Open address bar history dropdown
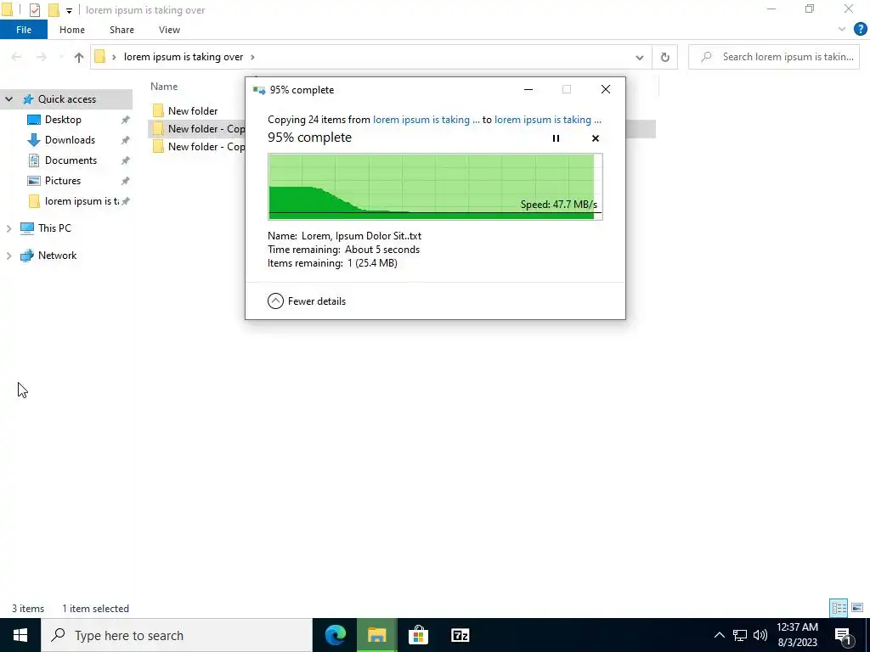The image size is (870, 652). (639, 57)
